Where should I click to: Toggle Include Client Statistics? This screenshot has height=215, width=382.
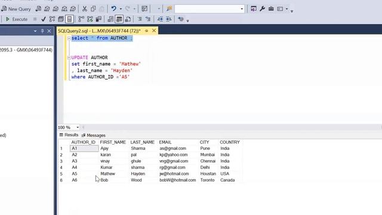[x=98, y=19]
